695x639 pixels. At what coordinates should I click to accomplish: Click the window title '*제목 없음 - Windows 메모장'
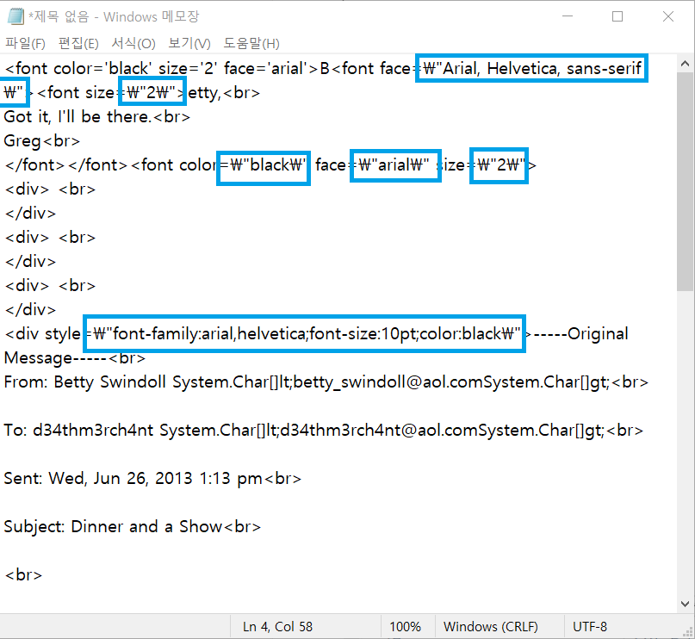[114, 17]
